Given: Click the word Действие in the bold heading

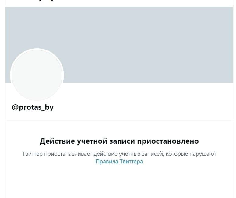Looking at the screenshot, I should click(x=57, y=141).
